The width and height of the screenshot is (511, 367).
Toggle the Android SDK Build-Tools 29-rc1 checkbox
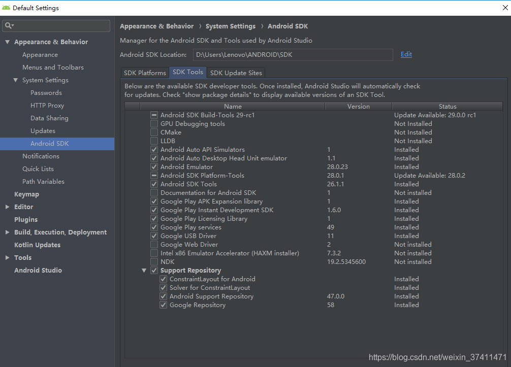(x=154, y=115)
